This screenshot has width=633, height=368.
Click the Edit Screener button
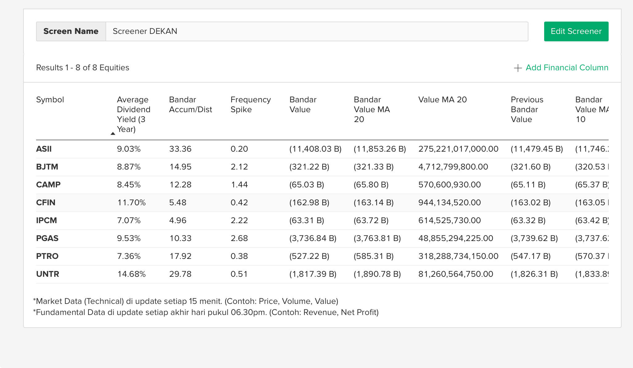point(576,31)
